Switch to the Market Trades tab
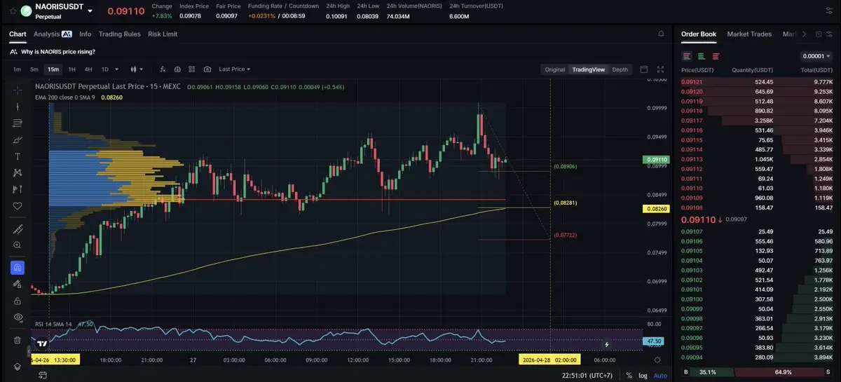Image resolution: width=841 pixels, height=382 pixels. click(x=749, y=34)
